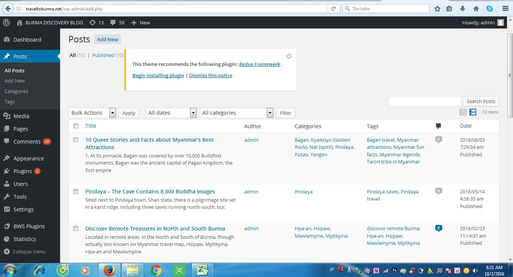Click the Windows Start button
This screenshot has height=277, width=513.
9,270
